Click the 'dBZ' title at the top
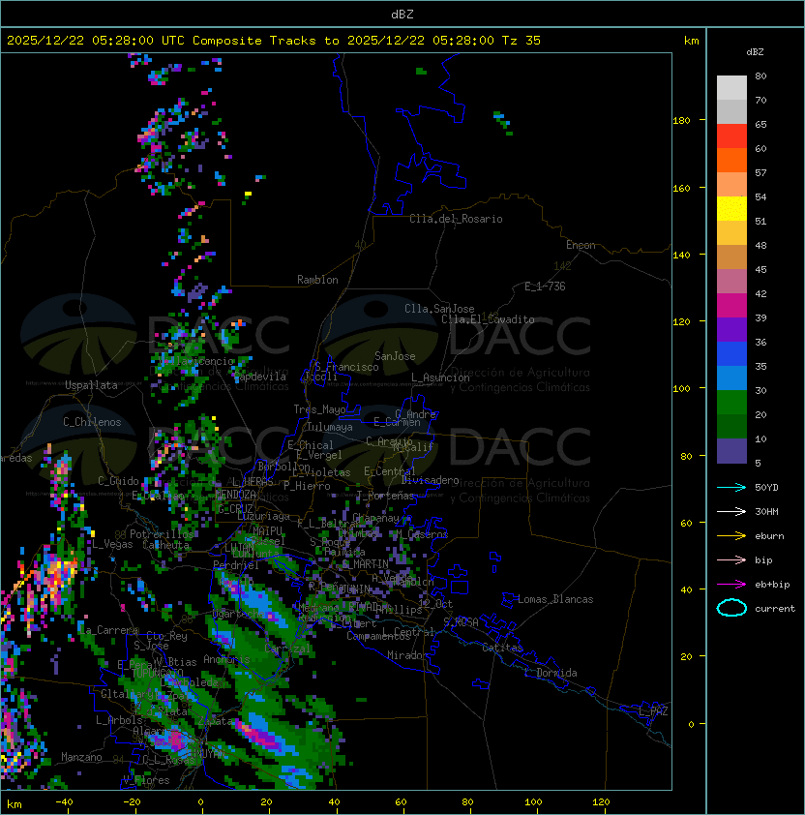Screen dimensions: 805x815 pyautogui.click(x=402, y=14)
